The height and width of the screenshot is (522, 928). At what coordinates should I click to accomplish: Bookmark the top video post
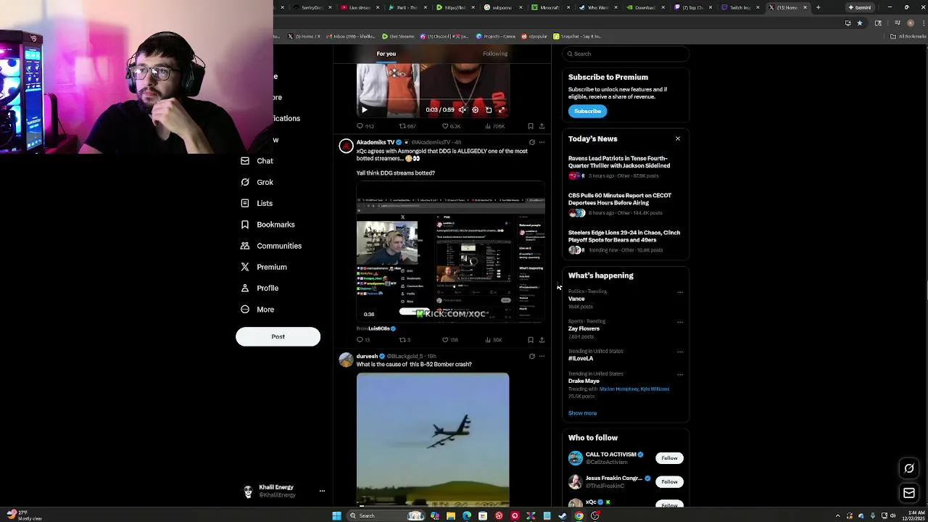pos(531,126)
